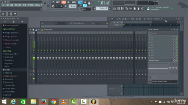Open Slot 3 arrow menu

point(149,42)
